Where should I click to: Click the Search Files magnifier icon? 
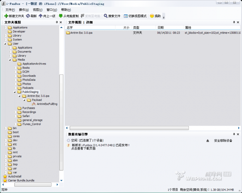tap(105, 16)
